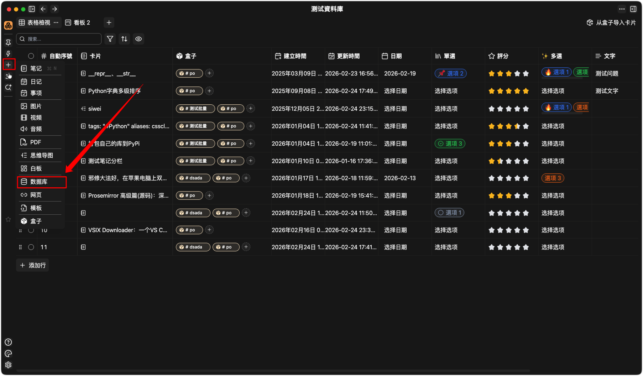Click the filter funnel icon
The height and width of the screenshot is (376, 643).
pos(110,39)
